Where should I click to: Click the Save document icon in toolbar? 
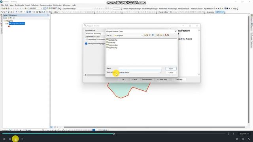click(x=6, y=9)
